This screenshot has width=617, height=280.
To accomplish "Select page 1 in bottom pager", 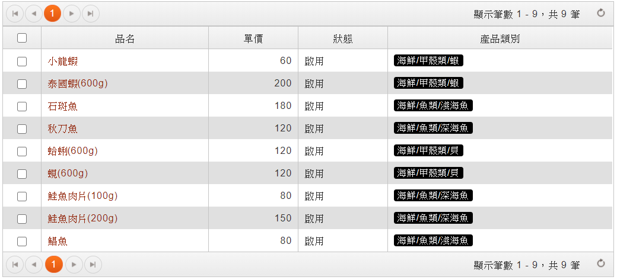I will (x=54, y=264).
